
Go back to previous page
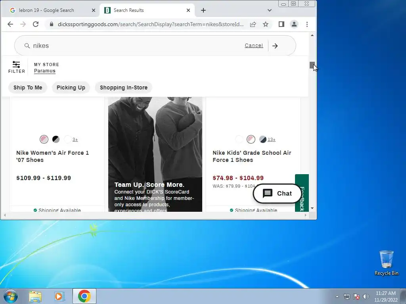10,24
